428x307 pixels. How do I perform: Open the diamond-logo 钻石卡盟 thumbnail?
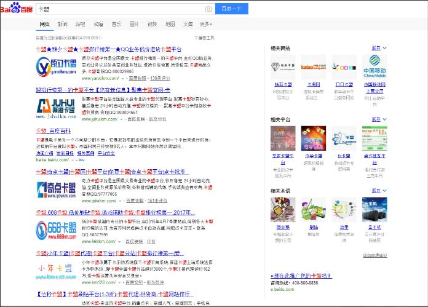[283, 67]
